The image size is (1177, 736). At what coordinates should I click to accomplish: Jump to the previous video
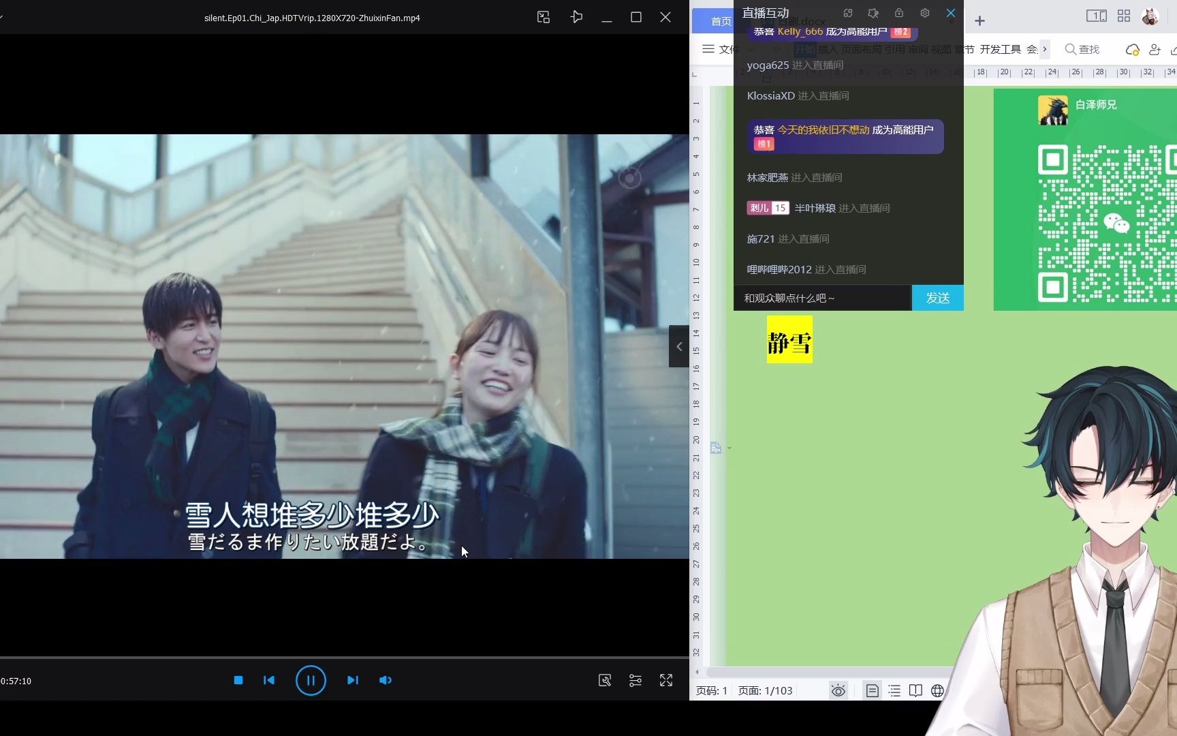269,680
